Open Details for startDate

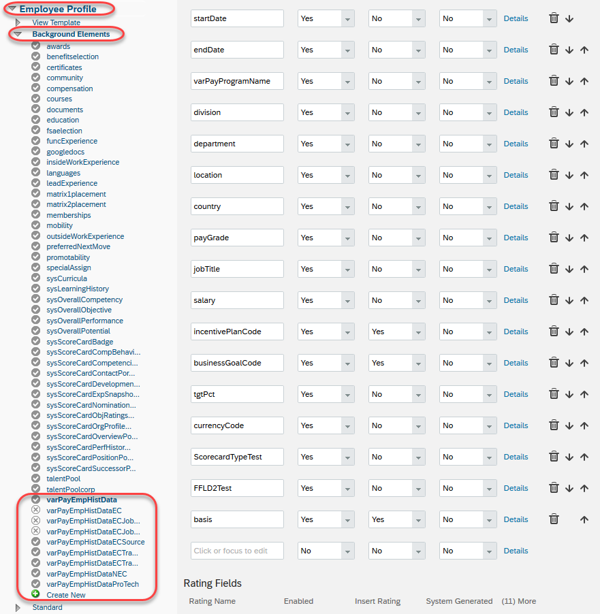point(516,18)
